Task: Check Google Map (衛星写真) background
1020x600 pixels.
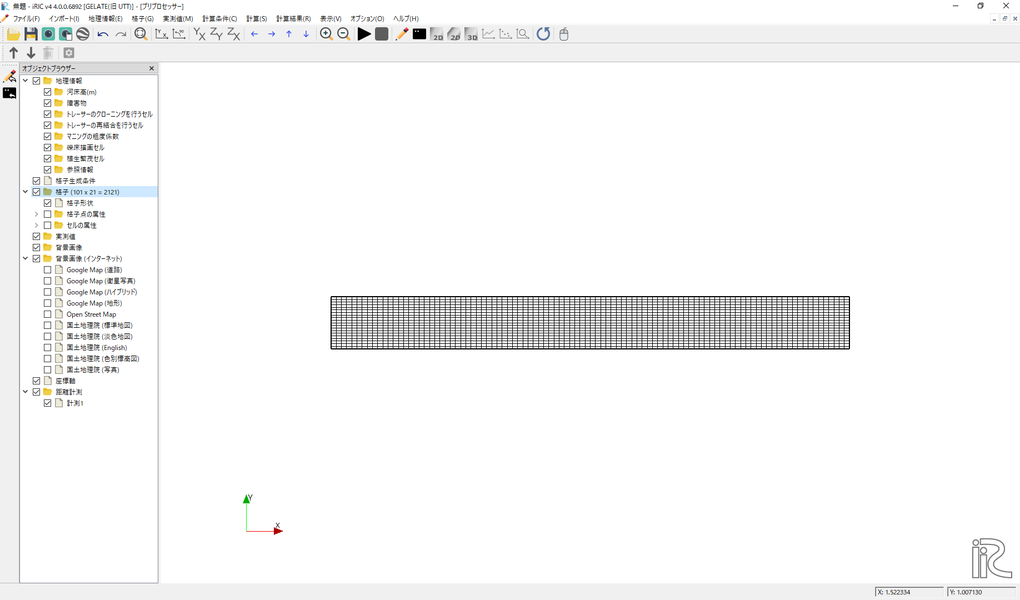Action: point(48,281)
